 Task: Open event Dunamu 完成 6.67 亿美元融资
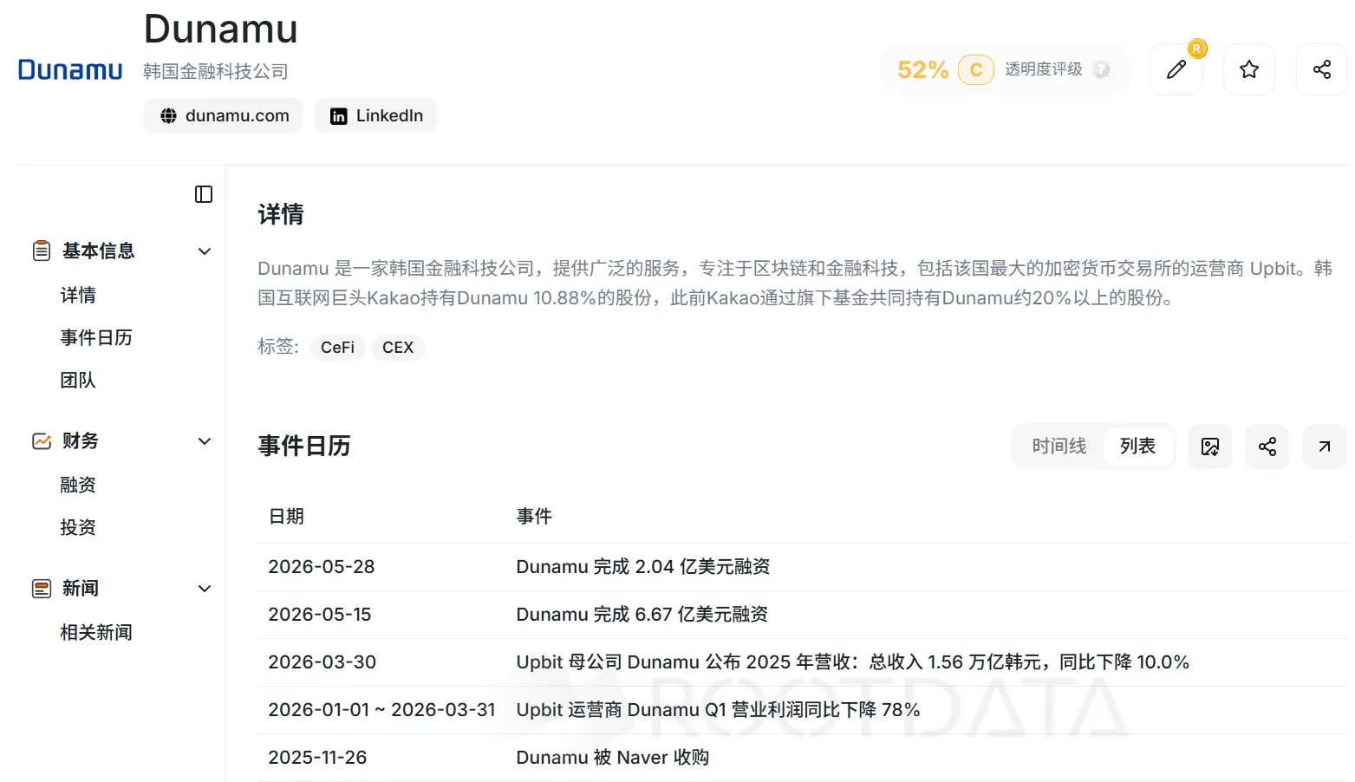coord(642,615)
